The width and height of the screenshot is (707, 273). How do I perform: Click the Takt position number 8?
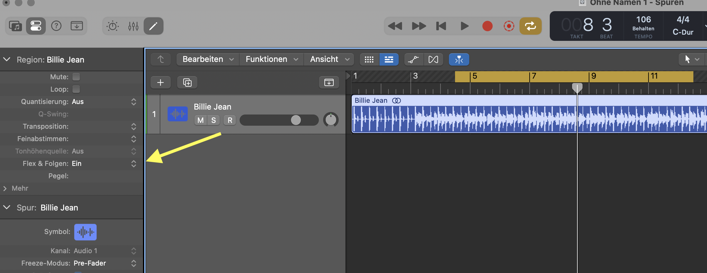588,25
